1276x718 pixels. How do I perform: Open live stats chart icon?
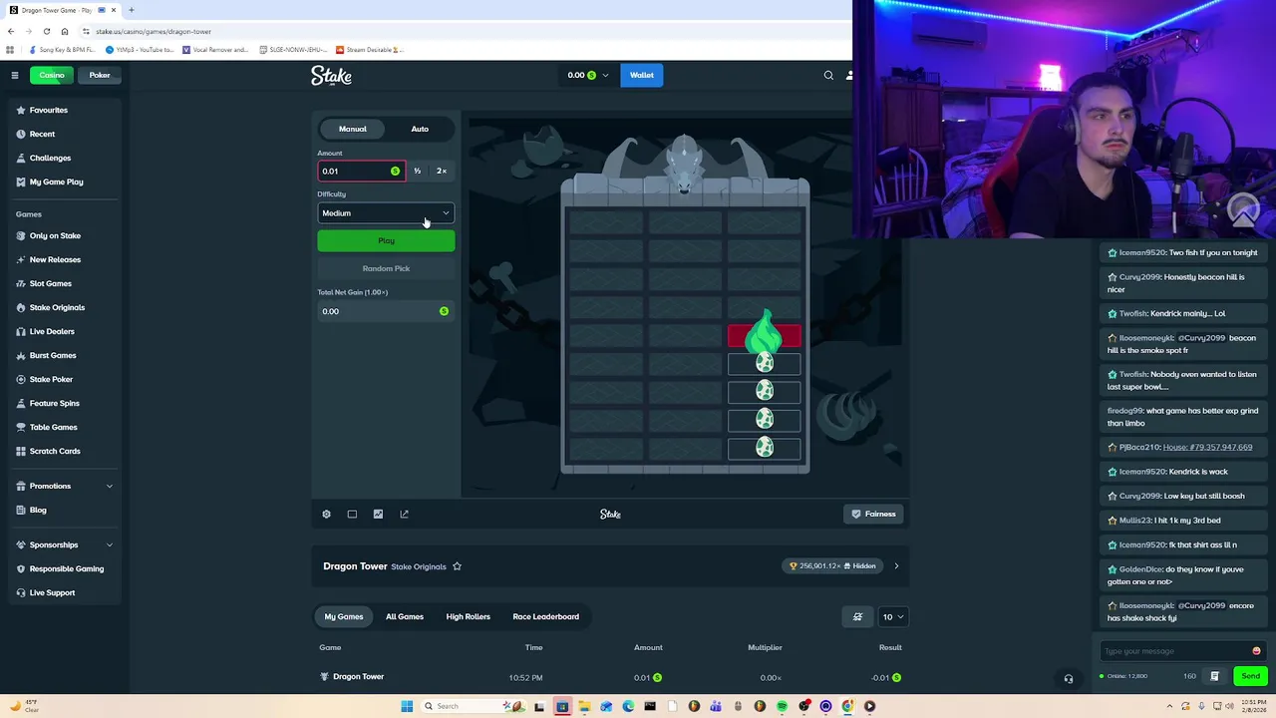click(378, 514)
